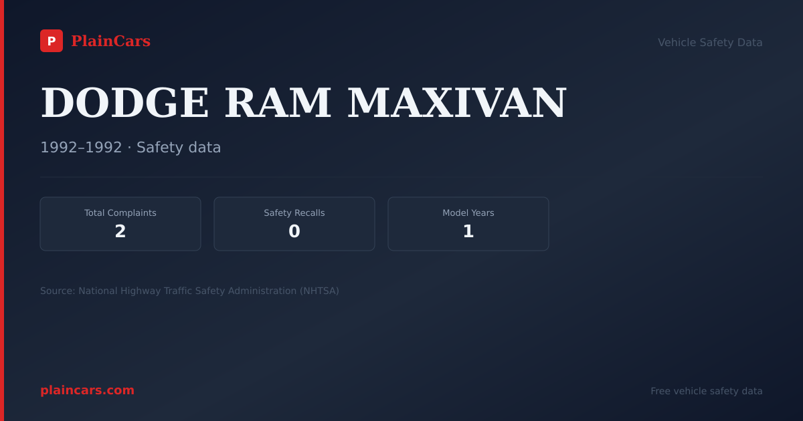The width and height of the screenshot is (803, 421).
Task: Open the PlainCars brand name link
Action: (110, 41)
